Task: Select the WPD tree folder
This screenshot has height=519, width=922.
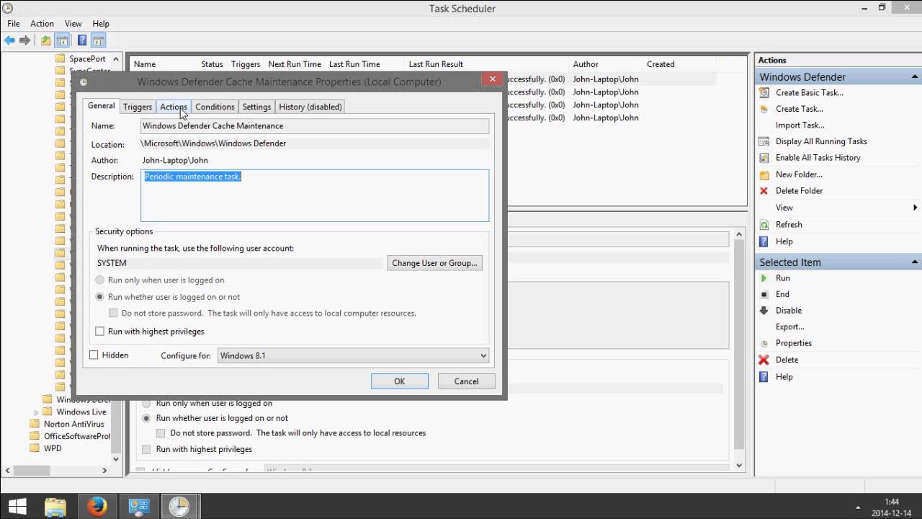Action: (53, 448)
